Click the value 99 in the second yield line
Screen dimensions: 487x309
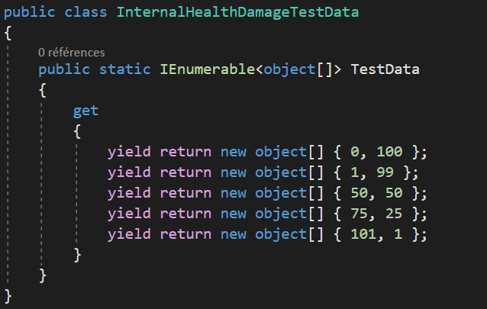[x=383, y=172]
